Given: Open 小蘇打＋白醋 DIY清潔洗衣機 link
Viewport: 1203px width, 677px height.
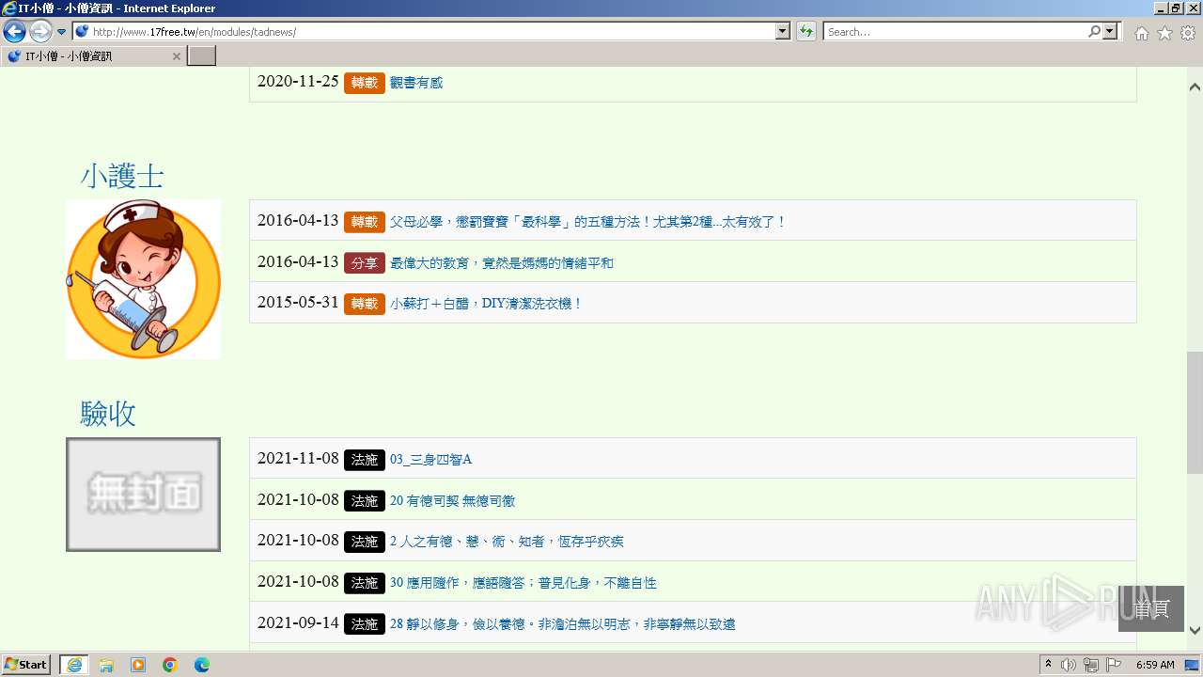Looking at the screenshot, I should (x=487, y=304).
